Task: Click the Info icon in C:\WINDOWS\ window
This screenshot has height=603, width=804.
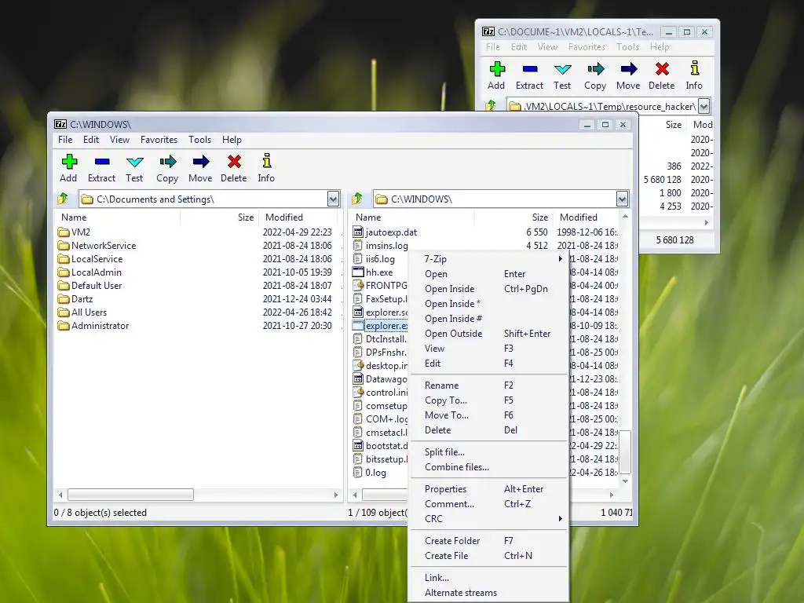Action: 267,161
